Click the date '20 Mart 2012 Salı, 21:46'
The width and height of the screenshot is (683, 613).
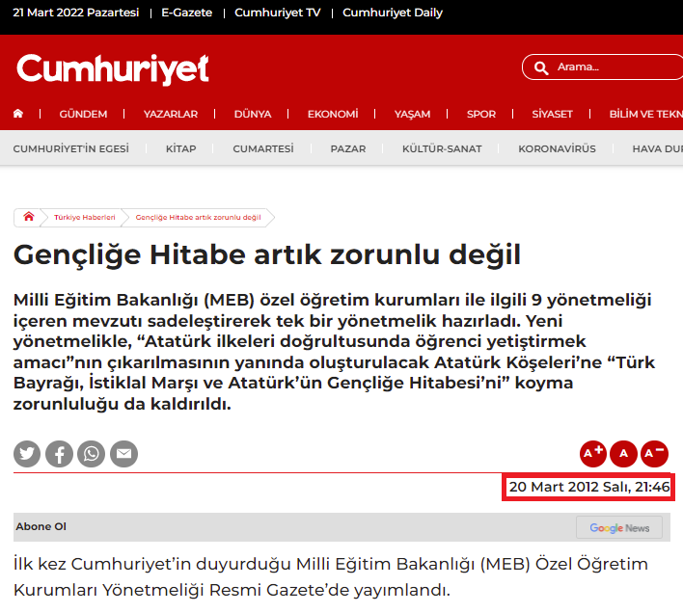coord(588,487)
